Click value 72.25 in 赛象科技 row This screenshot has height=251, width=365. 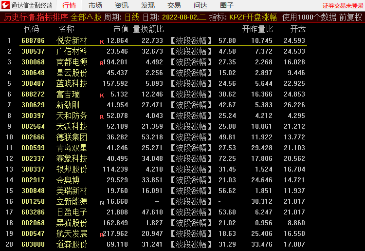227,158
